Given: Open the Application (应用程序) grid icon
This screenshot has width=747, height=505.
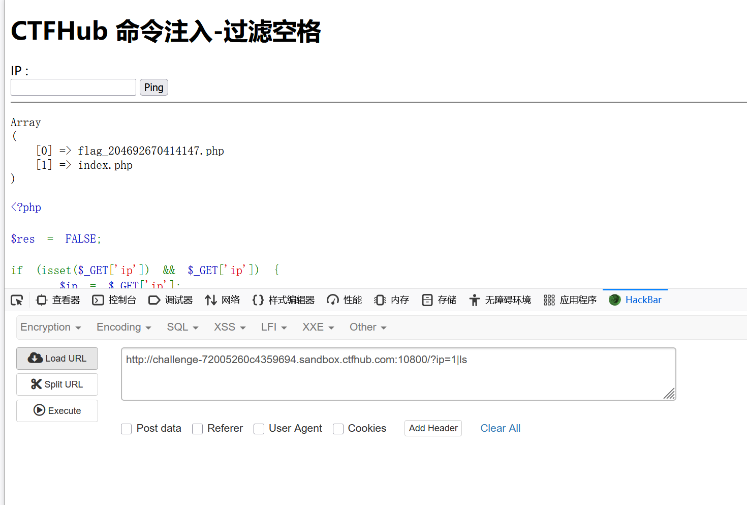Looking at the screenshot, I should coord(549,300).
